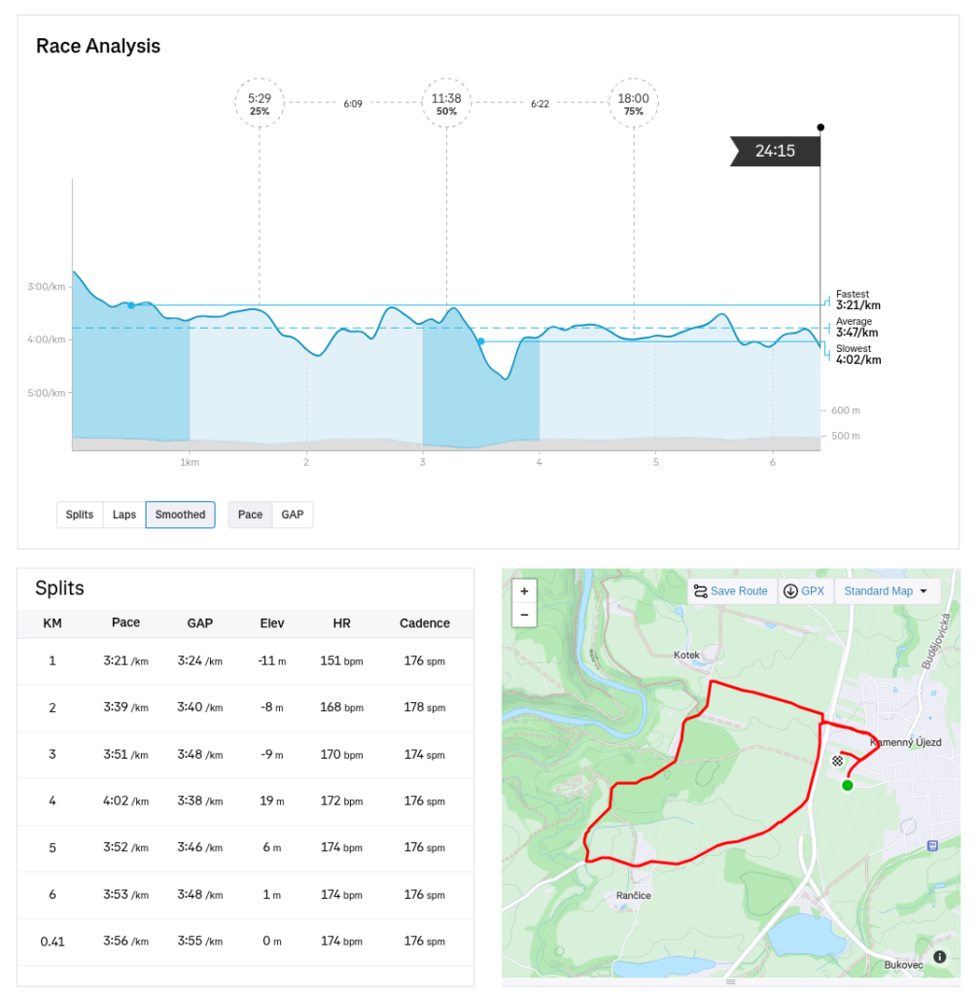The width and height of the screenshot is (978, 996).
Task: Select the kilometer 4 split row
Action: 245,801
